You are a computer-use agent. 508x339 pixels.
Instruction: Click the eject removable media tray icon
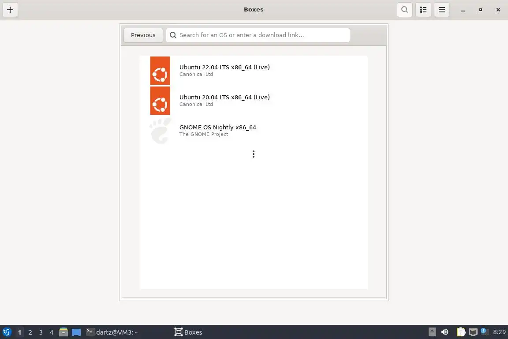tap(432, 332)
